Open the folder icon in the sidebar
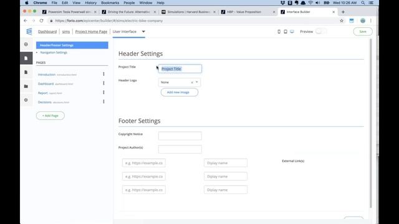Screen dimensions: 399x224 [26, 86]
